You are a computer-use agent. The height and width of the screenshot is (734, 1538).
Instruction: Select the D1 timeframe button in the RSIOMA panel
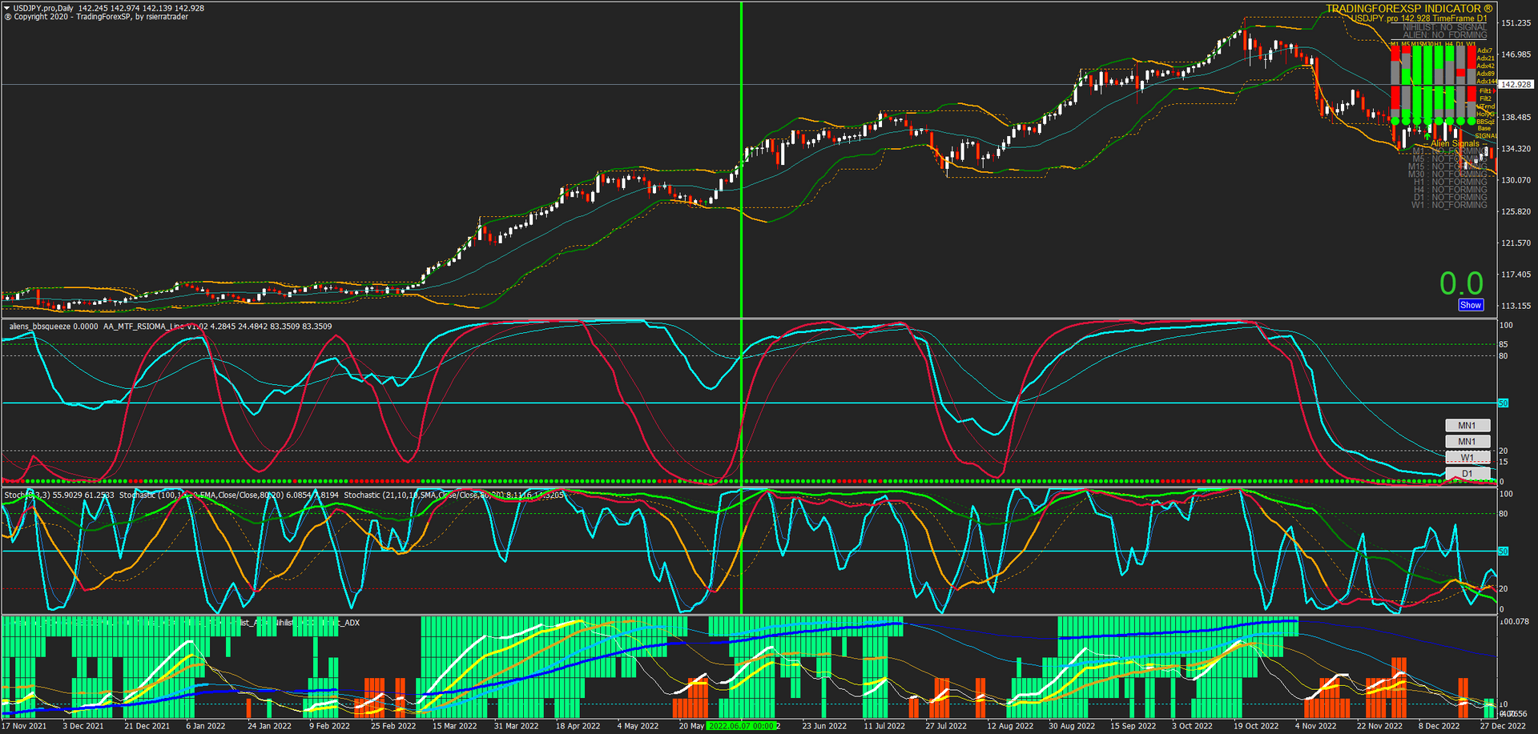(x=1468, y=474)
